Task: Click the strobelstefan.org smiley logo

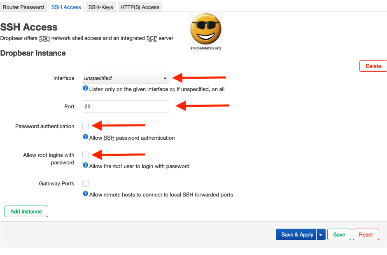Action: 205,29
